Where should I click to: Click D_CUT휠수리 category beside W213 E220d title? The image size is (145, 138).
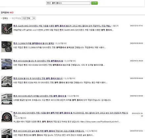coord(70,61)
